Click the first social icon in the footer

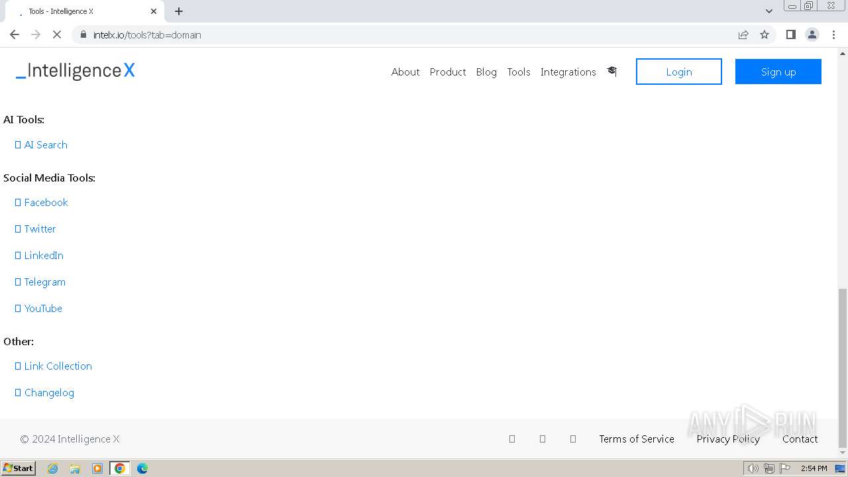coord(512,439)
